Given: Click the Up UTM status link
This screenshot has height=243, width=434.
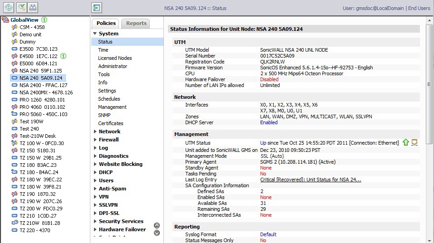Looking at the screenshot, I should 263,143.
